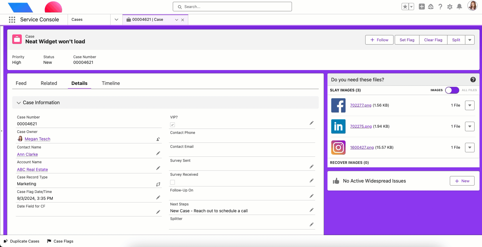Open the user profile avatar
This screenshot has height=247, width=482.
point(472,6)
